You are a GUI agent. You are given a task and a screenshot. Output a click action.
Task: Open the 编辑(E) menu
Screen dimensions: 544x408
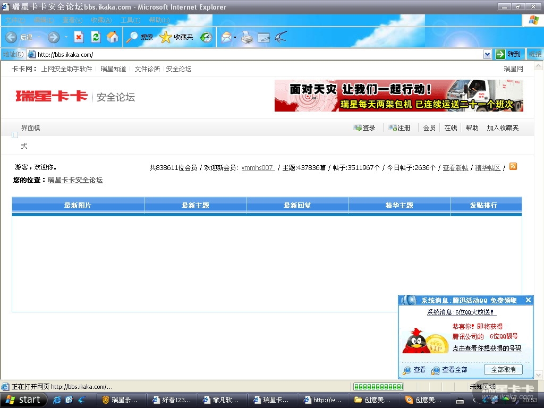click(x=44, y=20)
